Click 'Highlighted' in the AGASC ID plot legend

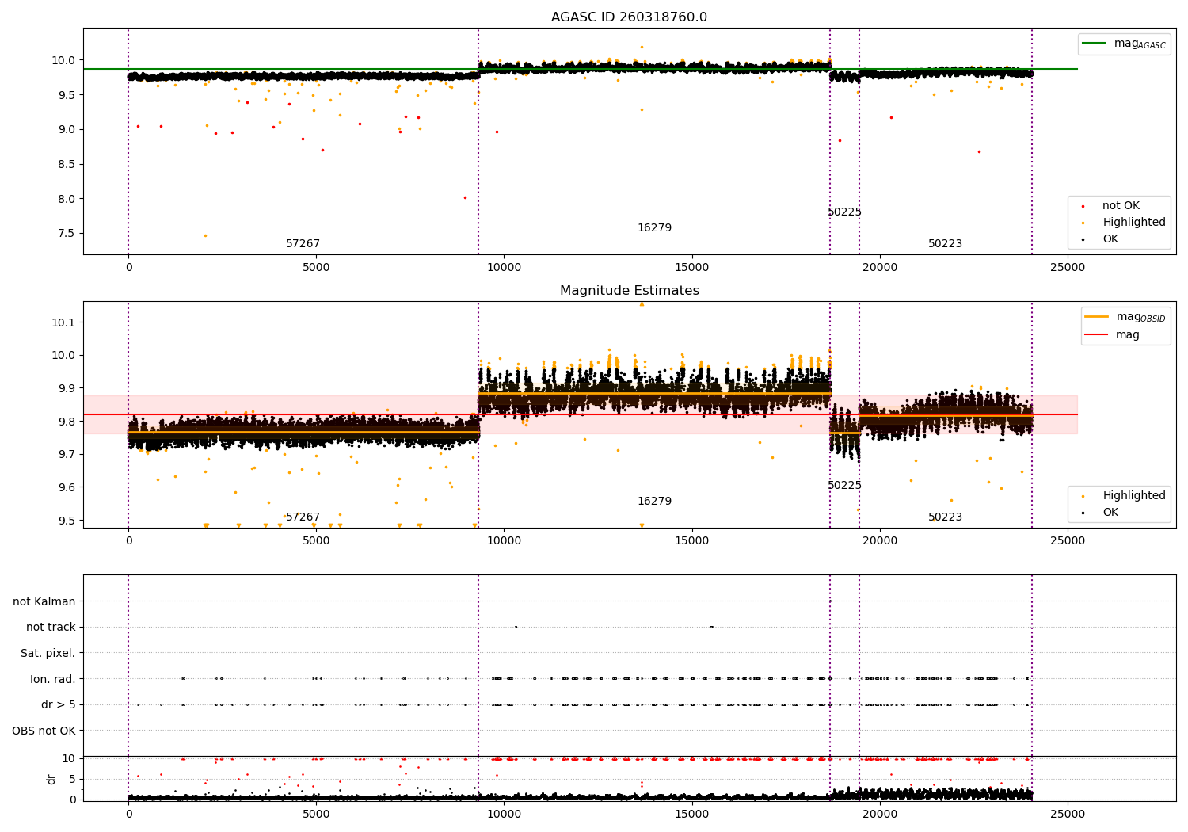pos(1134,223)
